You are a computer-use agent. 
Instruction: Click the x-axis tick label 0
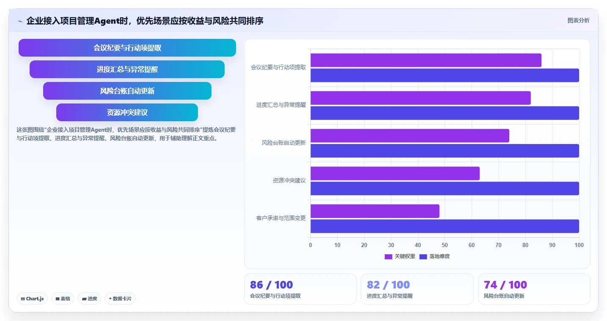(310, 245)
